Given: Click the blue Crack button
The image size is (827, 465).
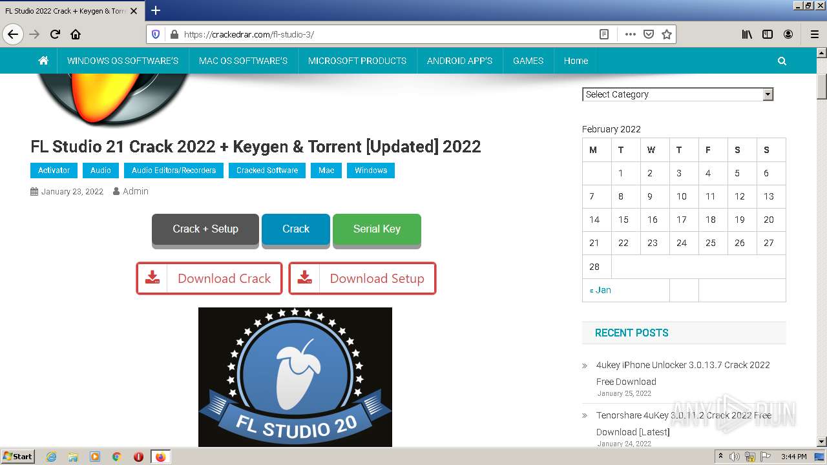Looking at the screenshot, I should click(296, 230).
